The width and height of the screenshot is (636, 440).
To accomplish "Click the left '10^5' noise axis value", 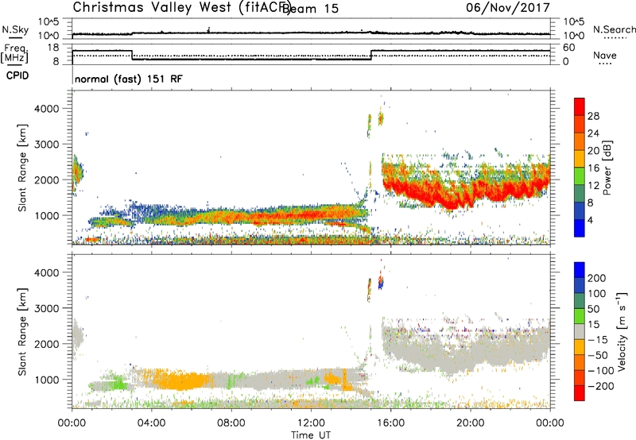I will pos(48,21).
